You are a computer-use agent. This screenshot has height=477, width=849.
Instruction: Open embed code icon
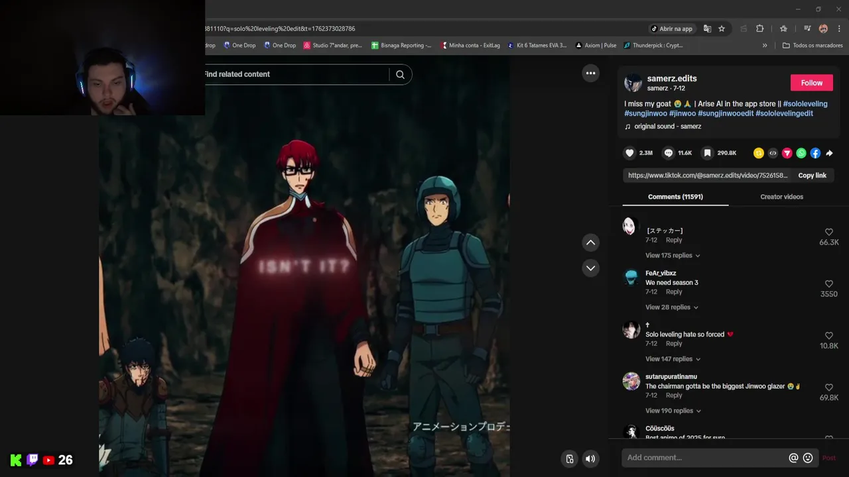[x=773, y=153]
